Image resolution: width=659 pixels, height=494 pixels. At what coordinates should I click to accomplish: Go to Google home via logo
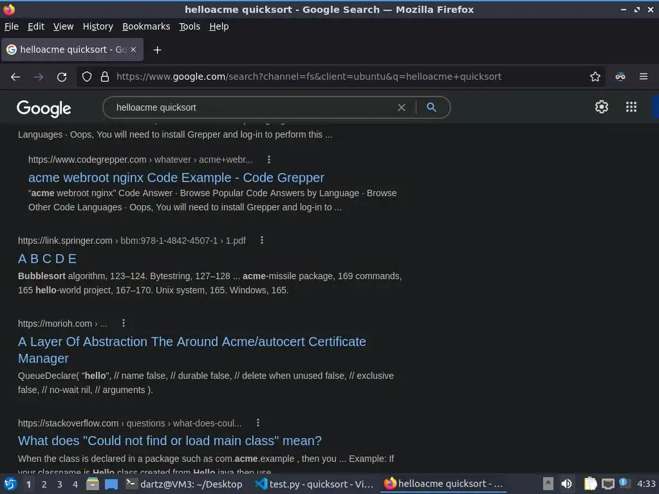tap(44, 108)
